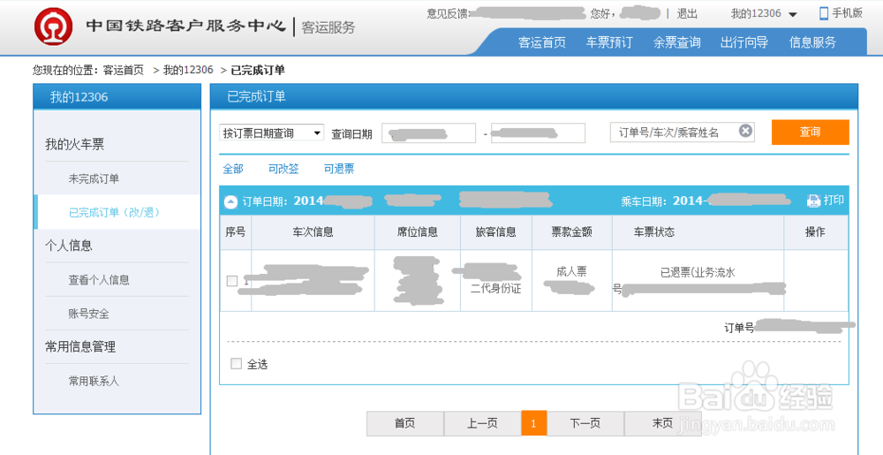Click the 我的12306 breadcrumb link

pos(188,71)
